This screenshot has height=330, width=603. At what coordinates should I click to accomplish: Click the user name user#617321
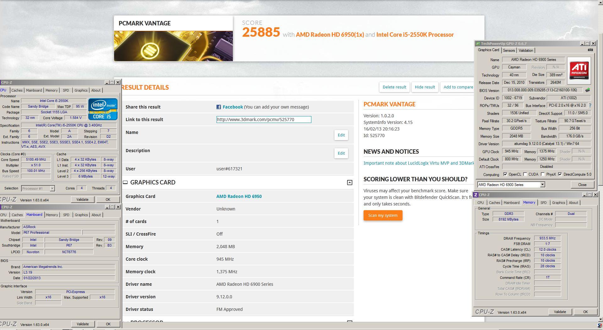[x=229, y=169]
